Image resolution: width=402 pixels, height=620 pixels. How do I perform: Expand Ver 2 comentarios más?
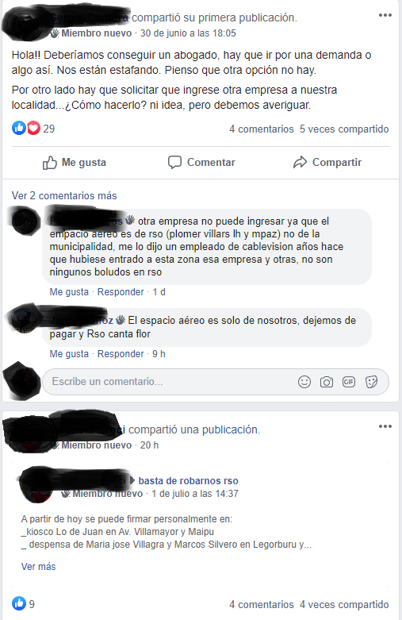[64, 196]
